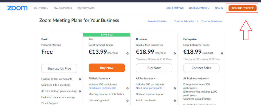
Task: Click Buy Now for the Pro plan
Action: (x=107, y=68)
